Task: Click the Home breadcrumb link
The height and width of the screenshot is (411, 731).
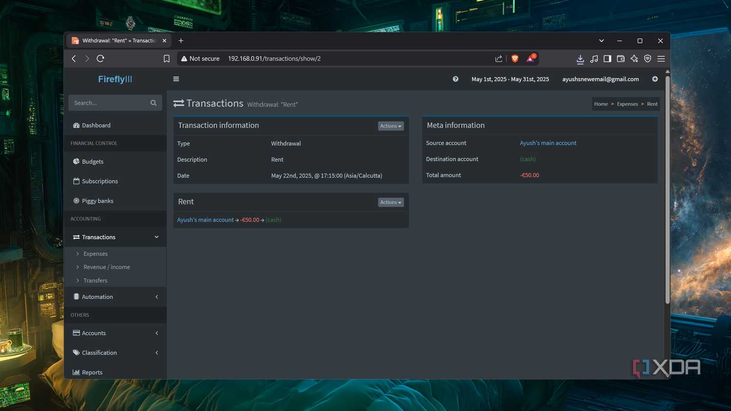Action: click(601, 104)
